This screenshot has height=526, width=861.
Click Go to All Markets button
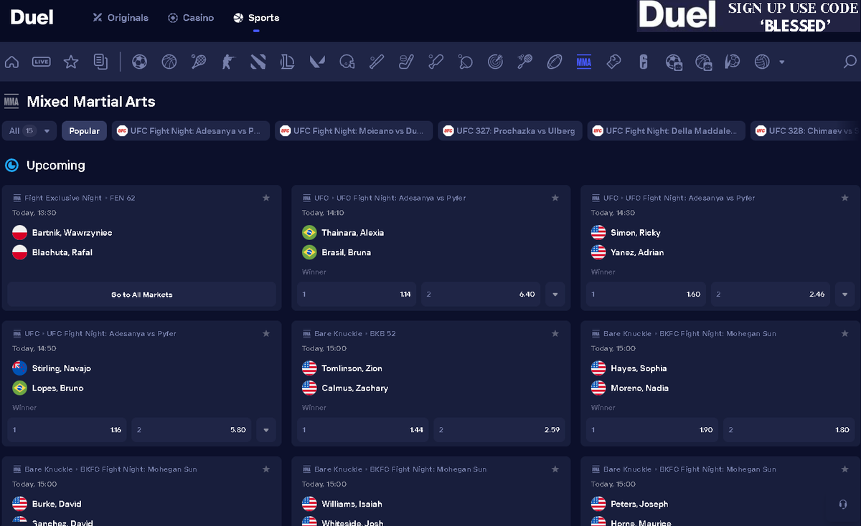click(x=141, y=295)
